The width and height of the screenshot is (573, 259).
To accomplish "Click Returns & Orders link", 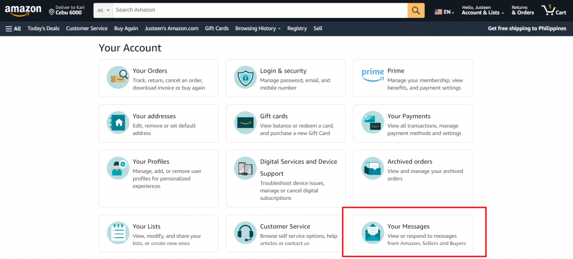I will 523,10.
